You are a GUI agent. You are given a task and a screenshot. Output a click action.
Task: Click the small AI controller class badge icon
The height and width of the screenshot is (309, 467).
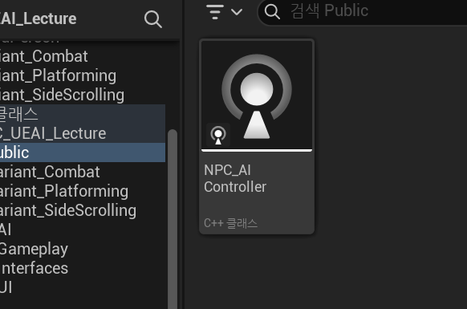click(x=218, y=135)
